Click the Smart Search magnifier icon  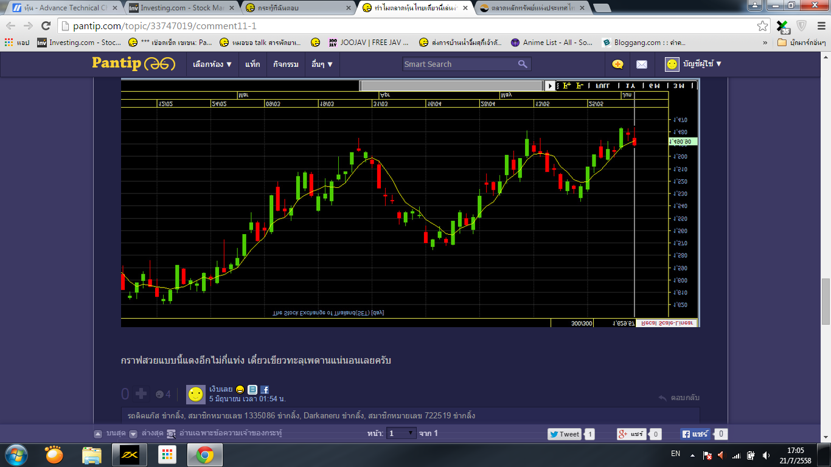pos(523,64)
